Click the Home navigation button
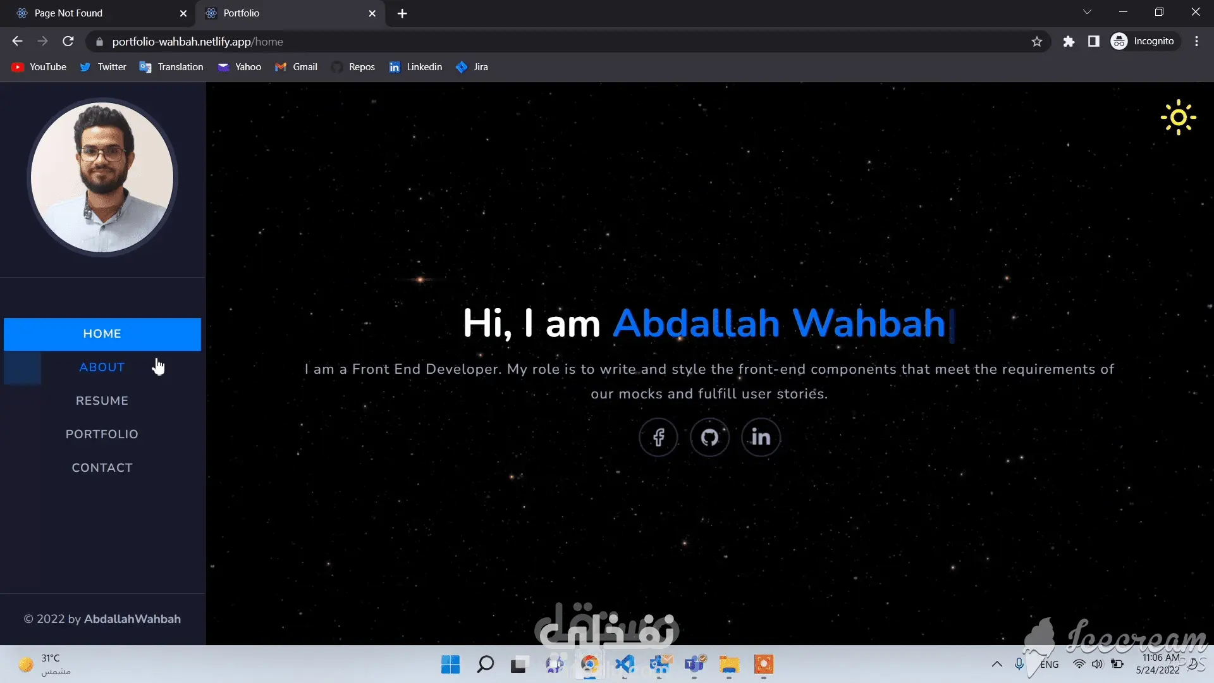 tap(102, 334)
